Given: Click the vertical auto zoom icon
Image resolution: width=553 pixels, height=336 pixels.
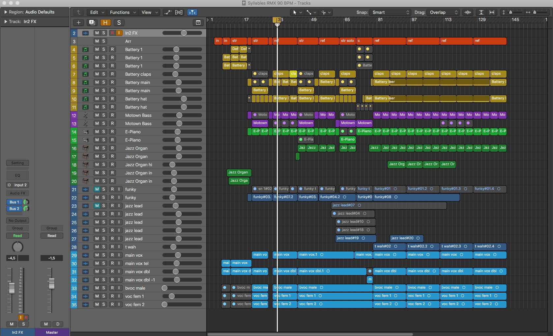Looking at the screenshot, I should [x=481, y=12].
